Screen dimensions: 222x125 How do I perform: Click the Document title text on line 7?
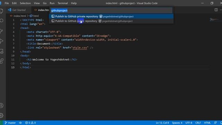(x=44, y=44)
